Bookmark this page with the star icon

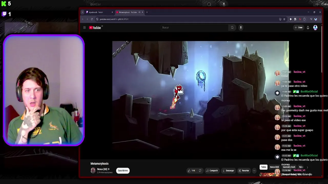point(284,19)
